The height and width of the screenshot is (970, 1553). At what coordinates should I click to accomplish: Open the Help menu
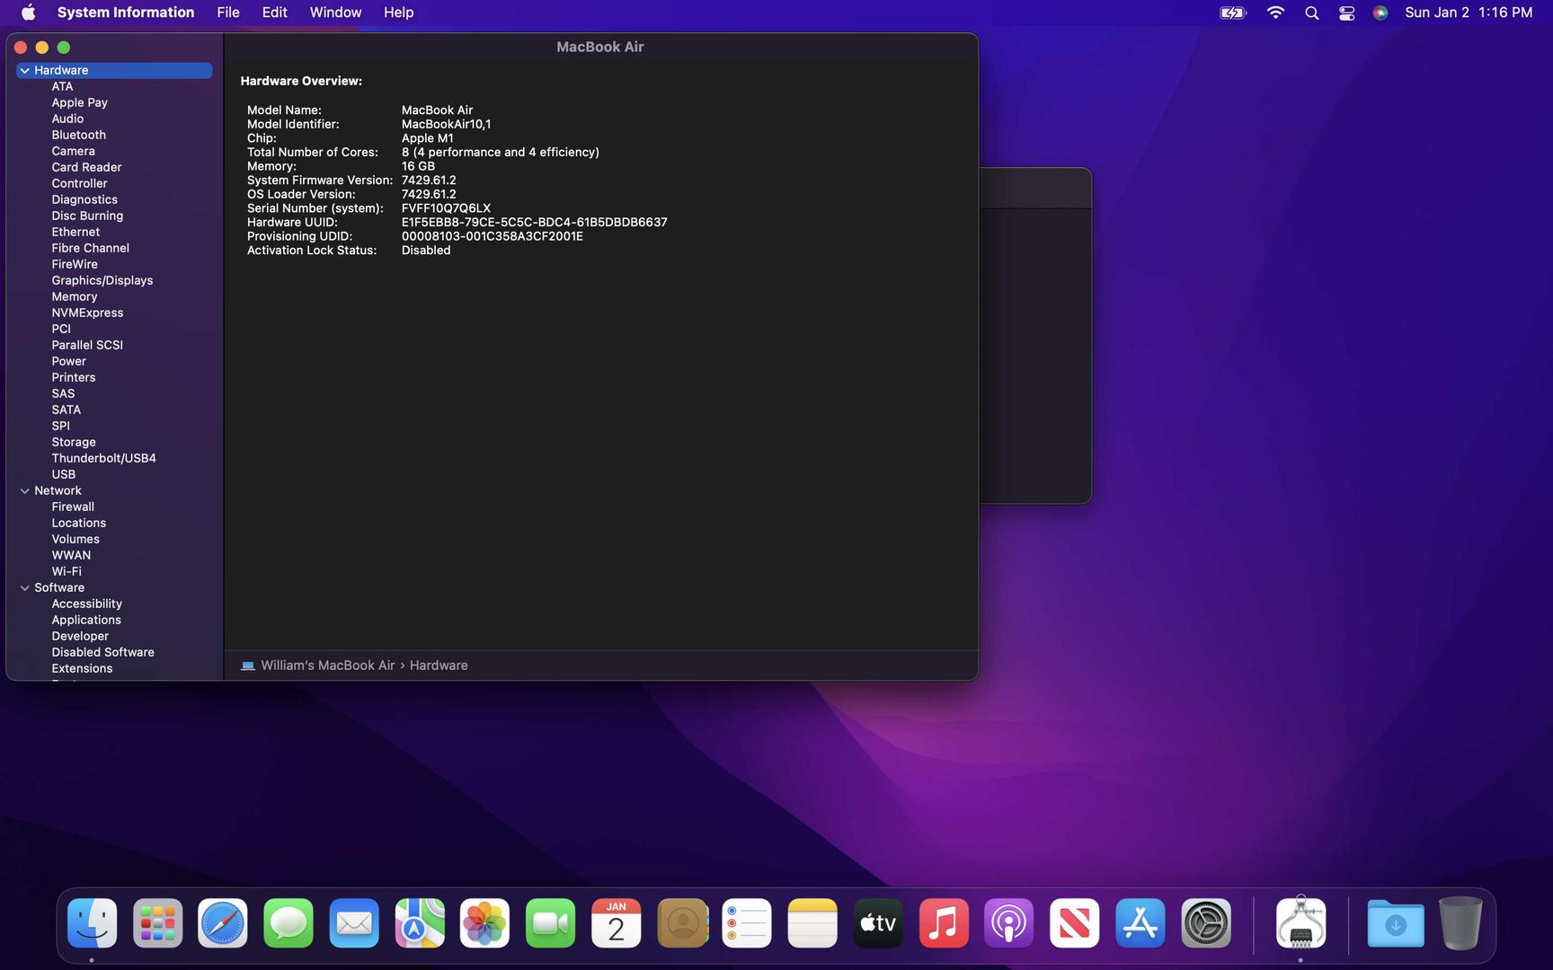[x=398, y=13]
